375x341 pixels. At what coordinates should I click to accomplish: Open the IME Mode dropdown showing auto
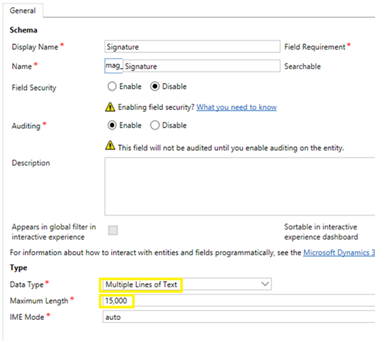coord(239,317)
